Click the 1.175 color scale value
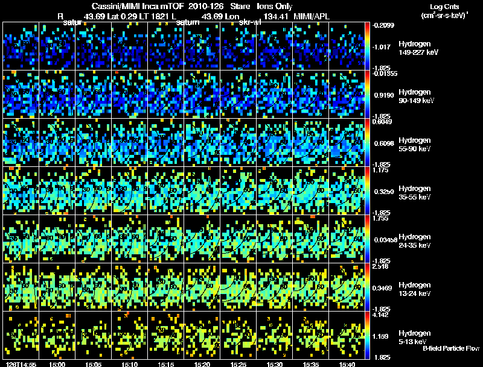 click(x=380, y=170)
